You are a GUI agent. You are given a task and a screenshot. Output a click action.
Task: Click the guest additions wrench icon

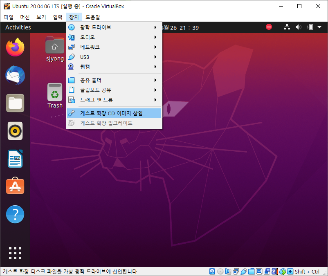71,113
